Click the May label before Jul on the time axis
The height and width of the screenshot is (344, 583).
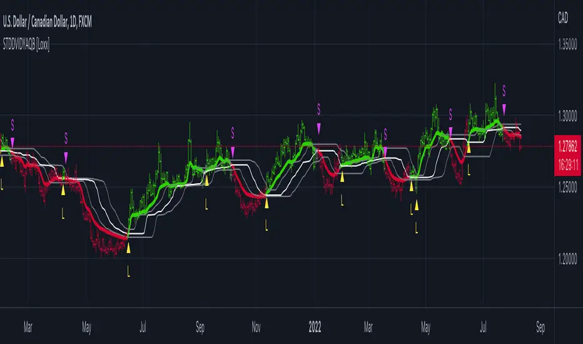coord(86,328)
